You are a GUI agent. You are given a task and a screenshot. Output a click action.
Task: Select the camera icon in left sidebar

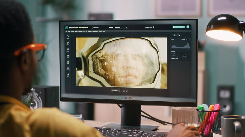click(68, 56)
